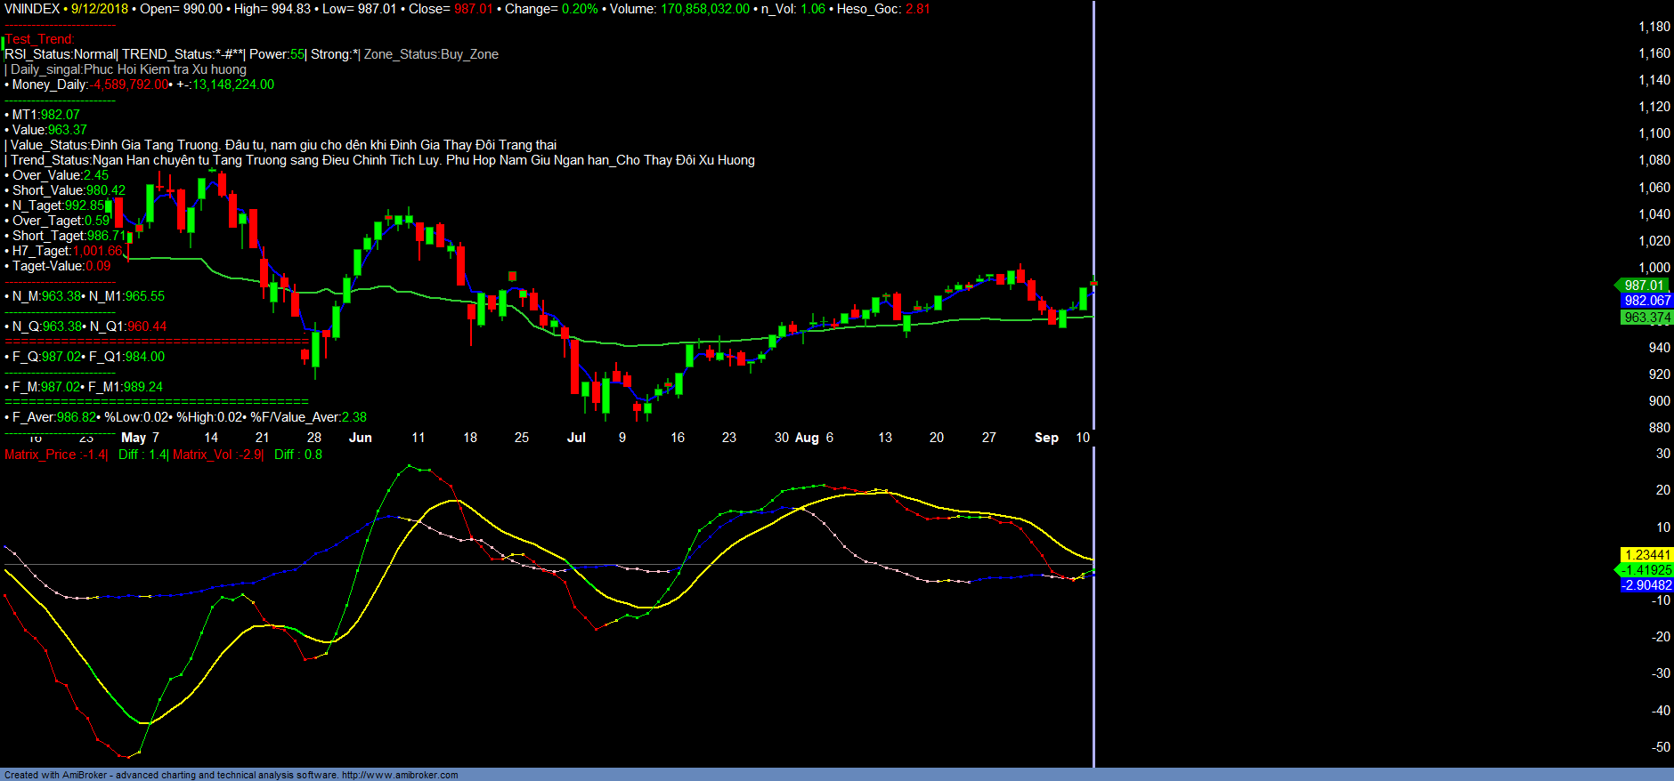Click the red Test_Trend indicator title

point(40,39)
